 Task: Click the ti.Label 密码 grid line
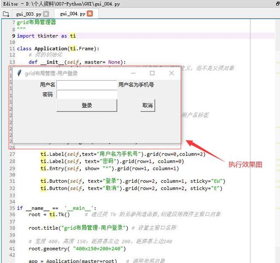pyautogui.click(x=112, y=161)
